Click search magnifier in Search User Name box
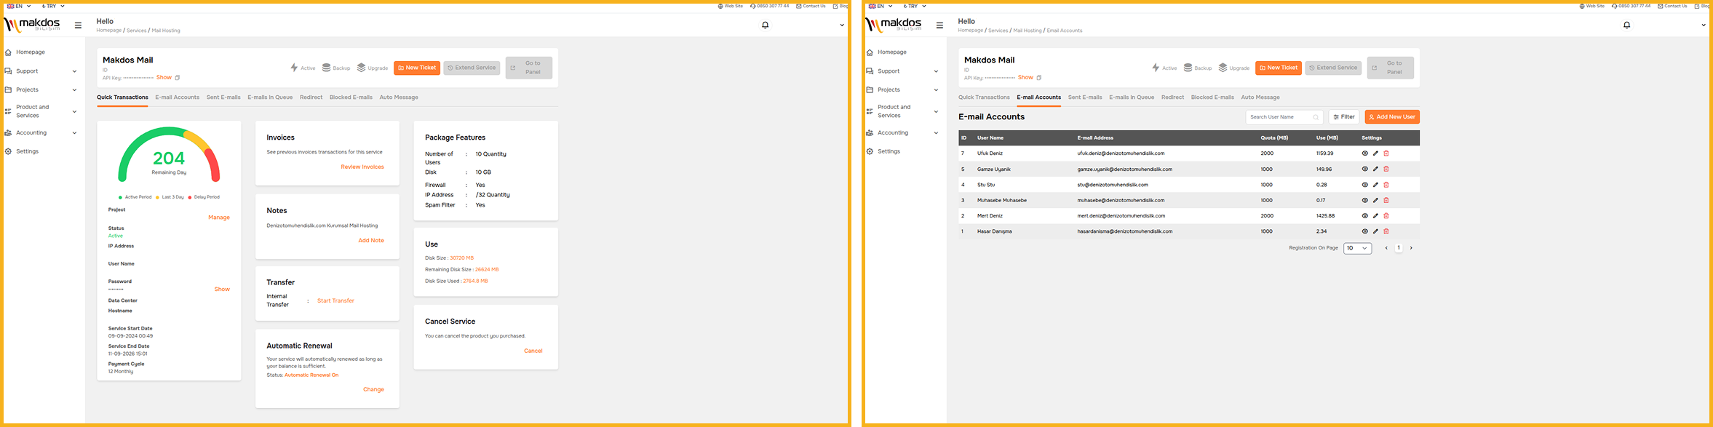Image resolution: width=1713 pixels, height=427 pixels. 1316,117
